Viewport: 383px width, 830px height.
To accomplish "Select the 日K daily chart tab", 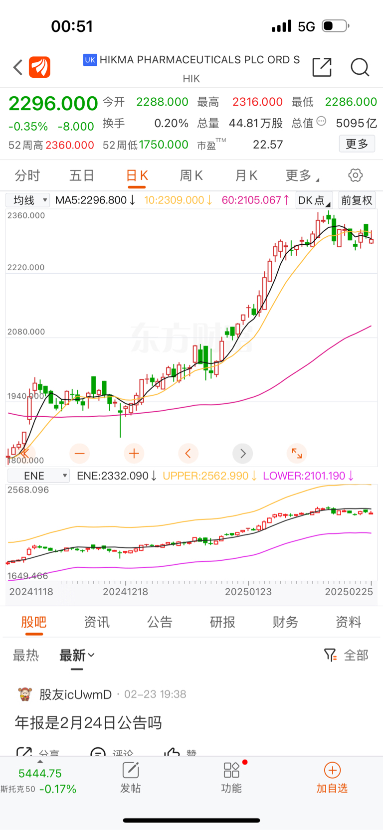I will click(x=137, y=175).
